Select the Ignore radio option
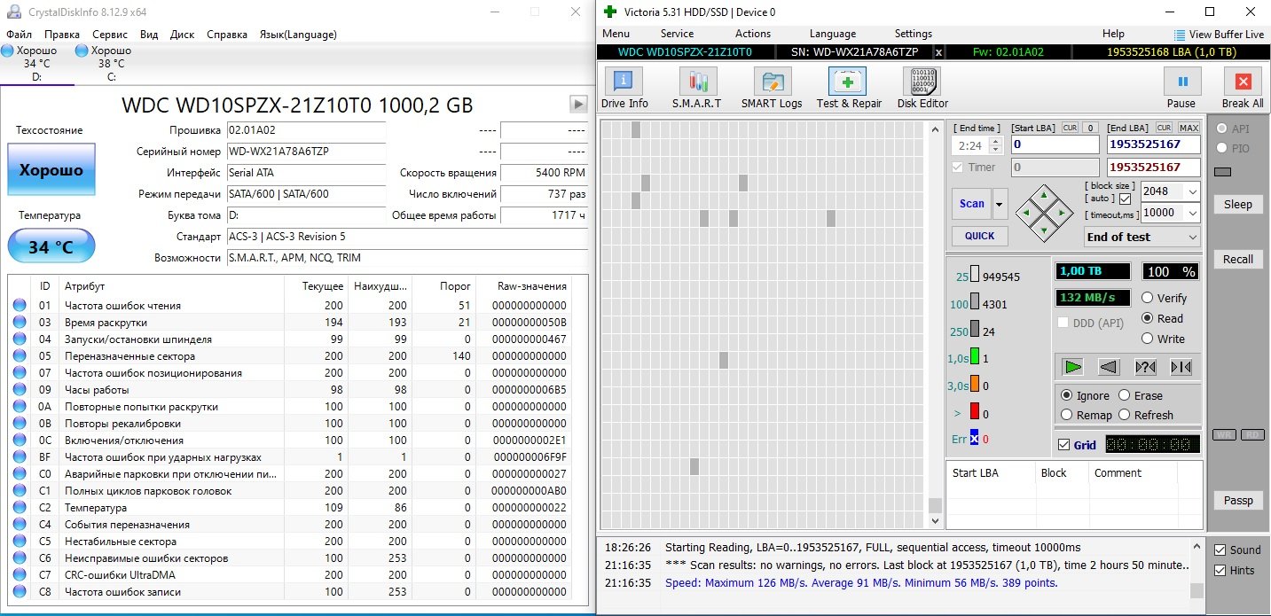This screenshot has height=616, width=1271. (x=1067, y=395)
